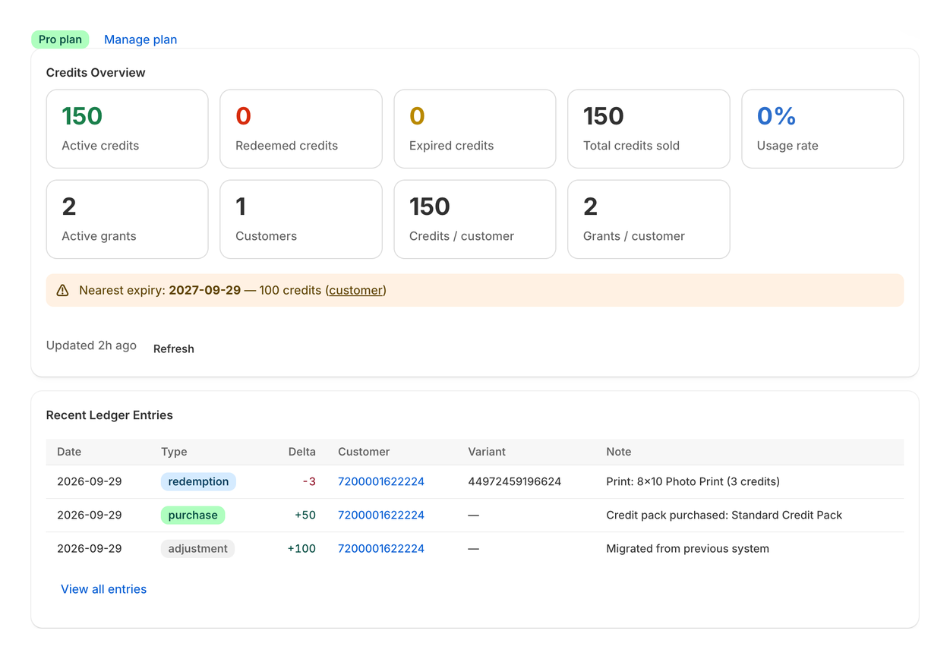Click the +50 delta value
This screenshot has height=659, width=950.
(305, 515)
